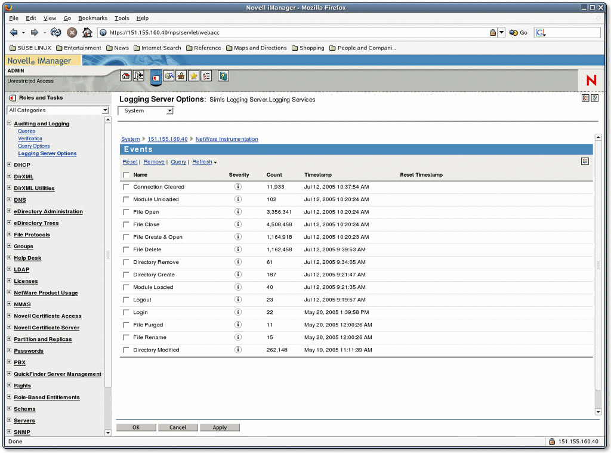The height and width of the screenshot is (453, 611).
Task: Click the Remove link in Events
Action: [154, 162]
